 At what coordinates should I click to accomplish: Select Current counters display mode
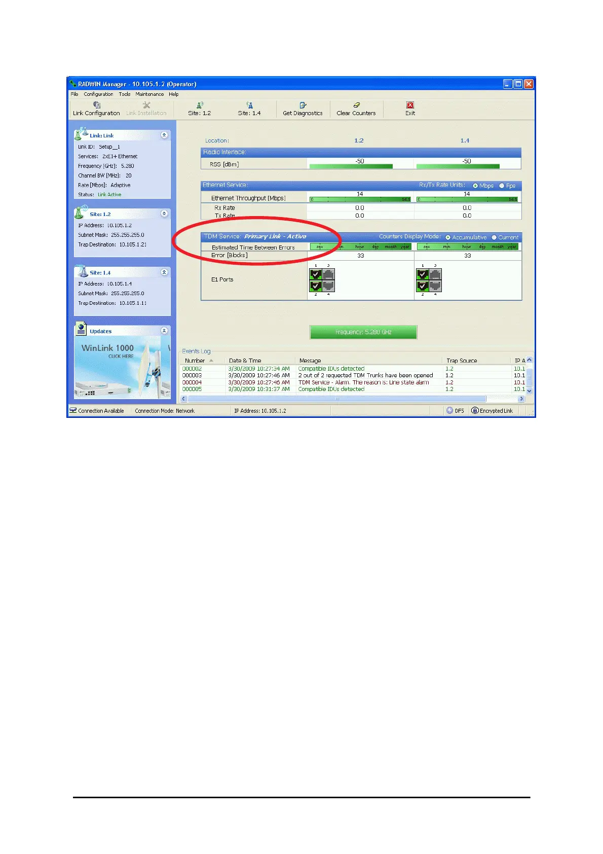point(494,237)
